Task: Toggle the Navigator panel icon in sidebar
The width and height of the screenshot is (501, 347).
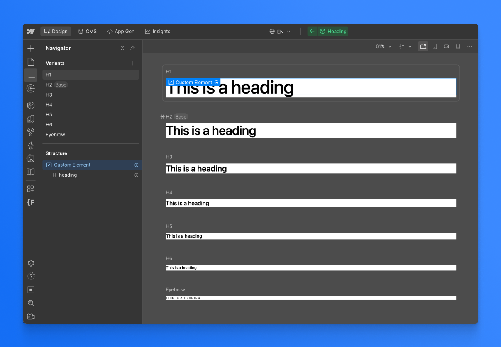Action: [x=31, y=75]
